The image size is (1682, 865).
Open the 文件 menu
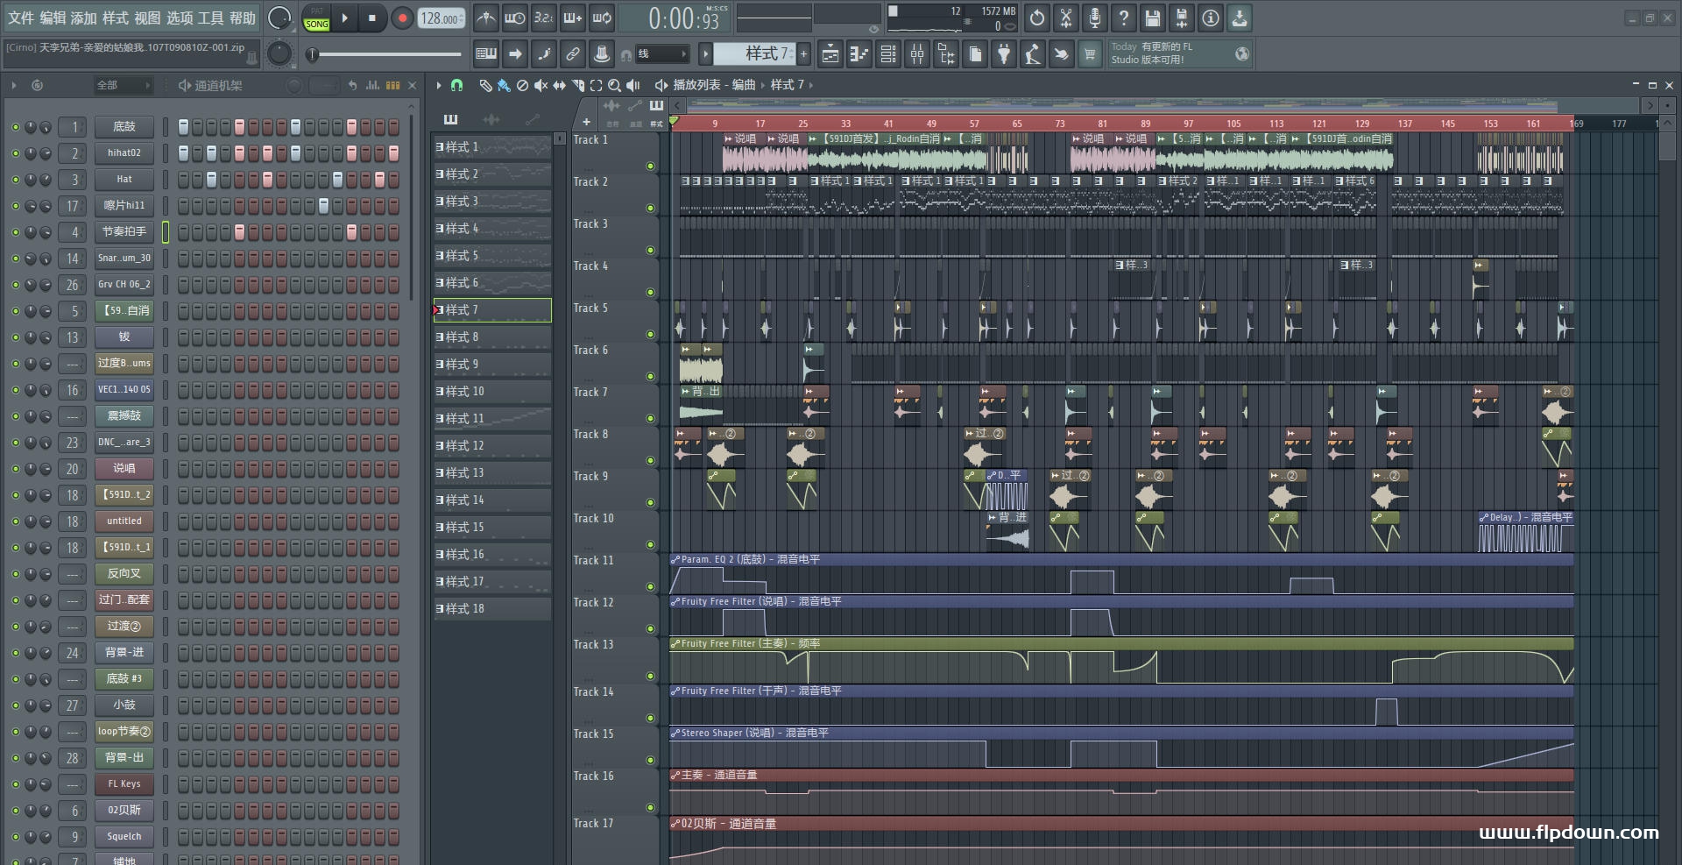point(21,18)
